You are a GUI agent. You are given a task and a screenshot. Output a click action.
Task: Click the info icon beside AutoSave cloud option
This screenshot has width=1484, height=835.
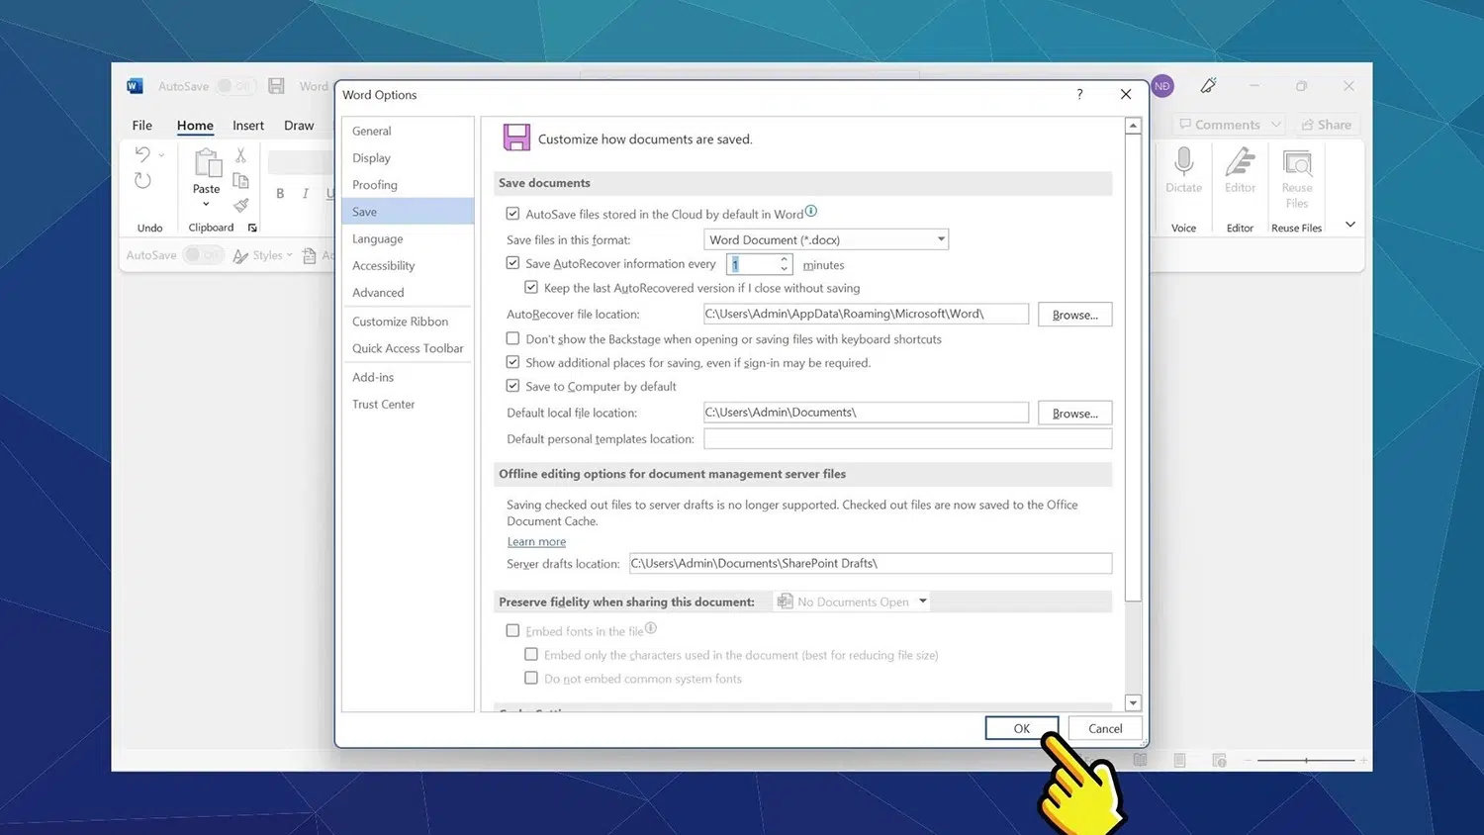tap(811, 211)
